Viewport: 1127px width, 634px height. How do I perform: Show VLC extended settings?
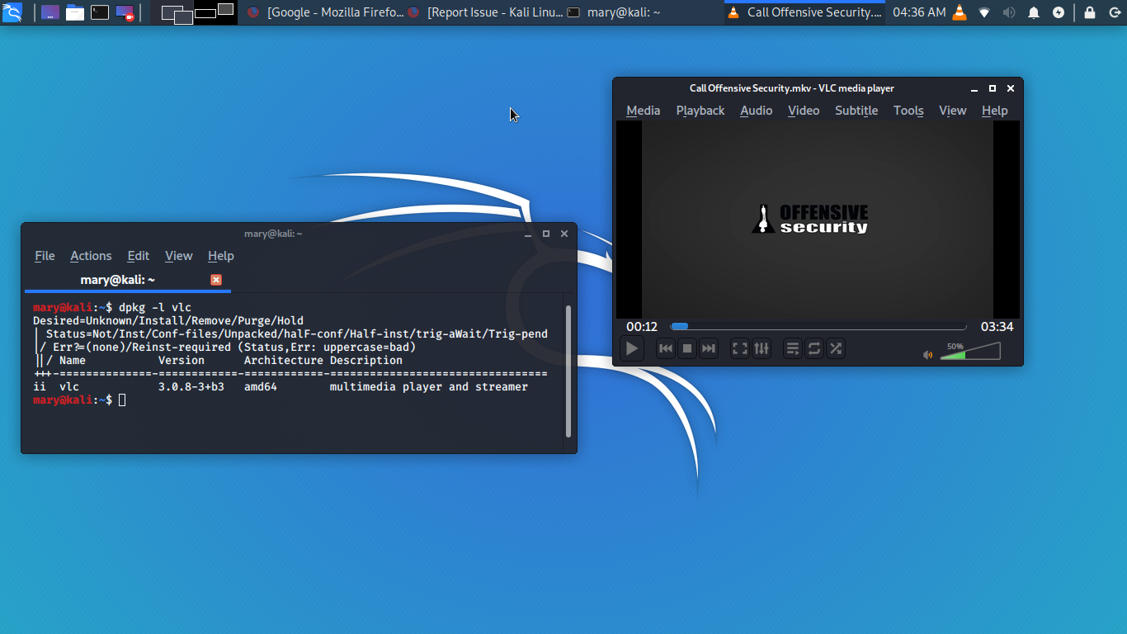pos(762,349)
